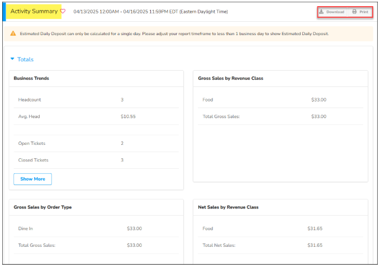Select the Gross Sales by Revenue Class header
This screenshot has width=380, height=268.
point(230,79)
